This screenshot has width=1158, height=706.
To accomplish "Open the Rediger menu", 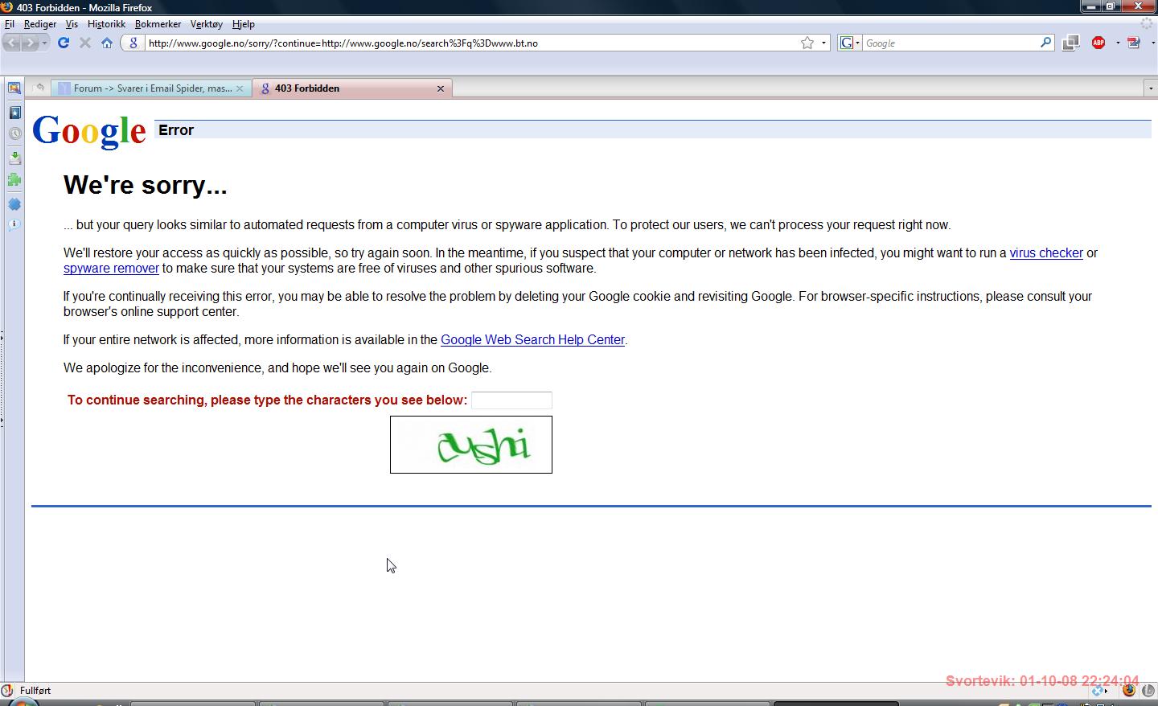I will coord(40,24).
